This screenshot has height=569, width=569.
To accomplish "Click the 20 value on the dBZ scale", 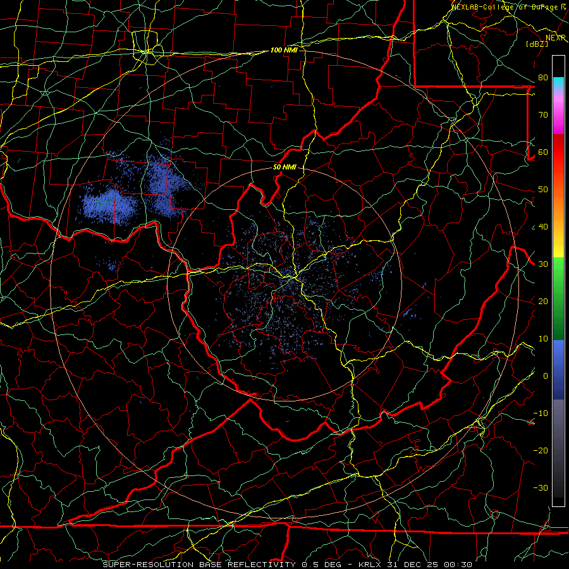I will pyautogui.click(x=543, y=301).
